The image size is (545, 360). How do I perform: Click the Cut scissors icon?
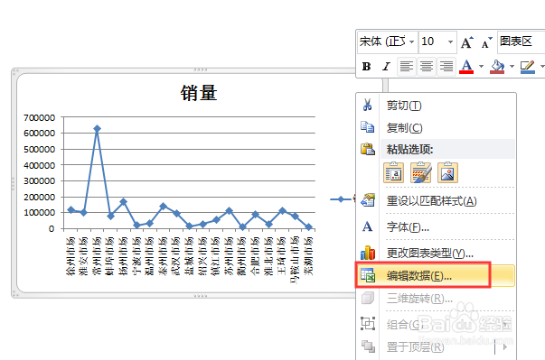[367, 105]
